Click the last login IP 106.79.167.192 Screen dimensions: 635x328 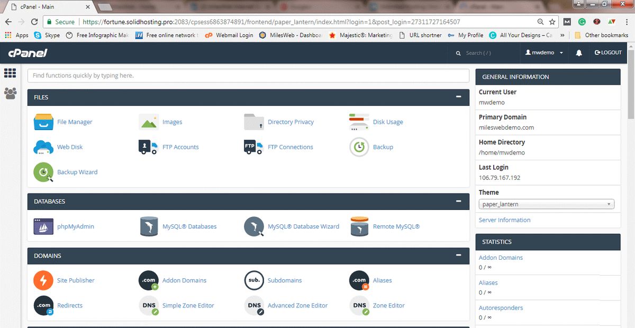500,178
